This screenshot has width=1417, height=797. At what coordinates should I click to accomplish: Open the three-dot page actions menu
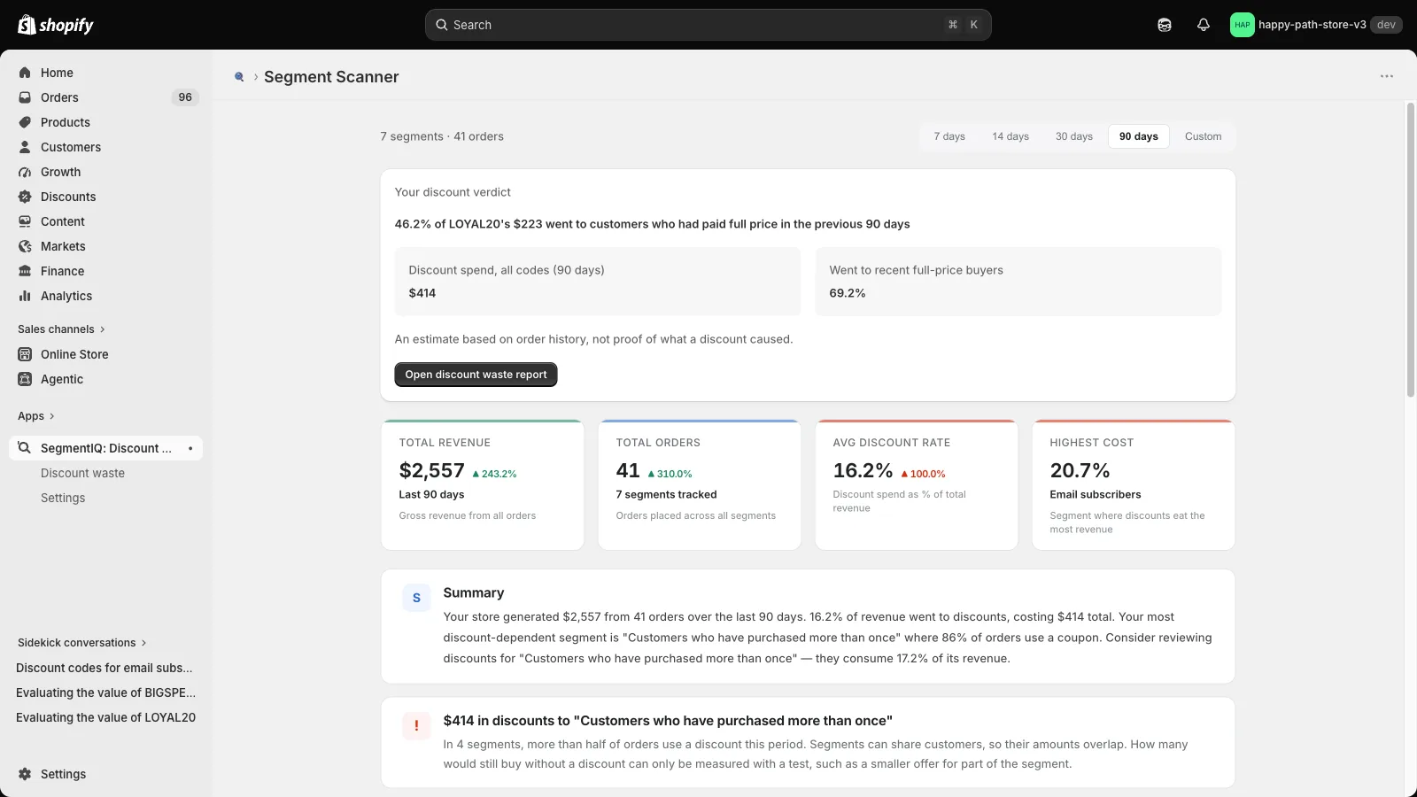coord(1387,76)
